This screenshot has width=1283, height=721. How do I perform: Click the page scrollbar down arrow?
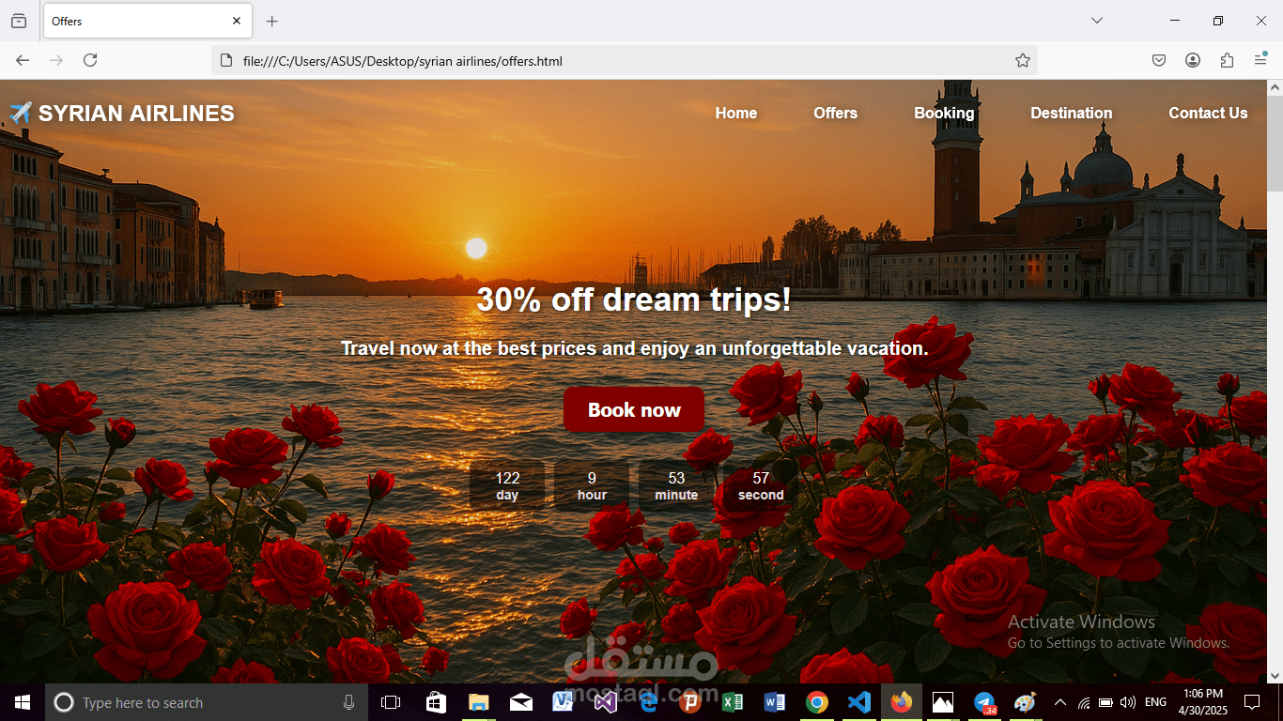(1275, 675)
